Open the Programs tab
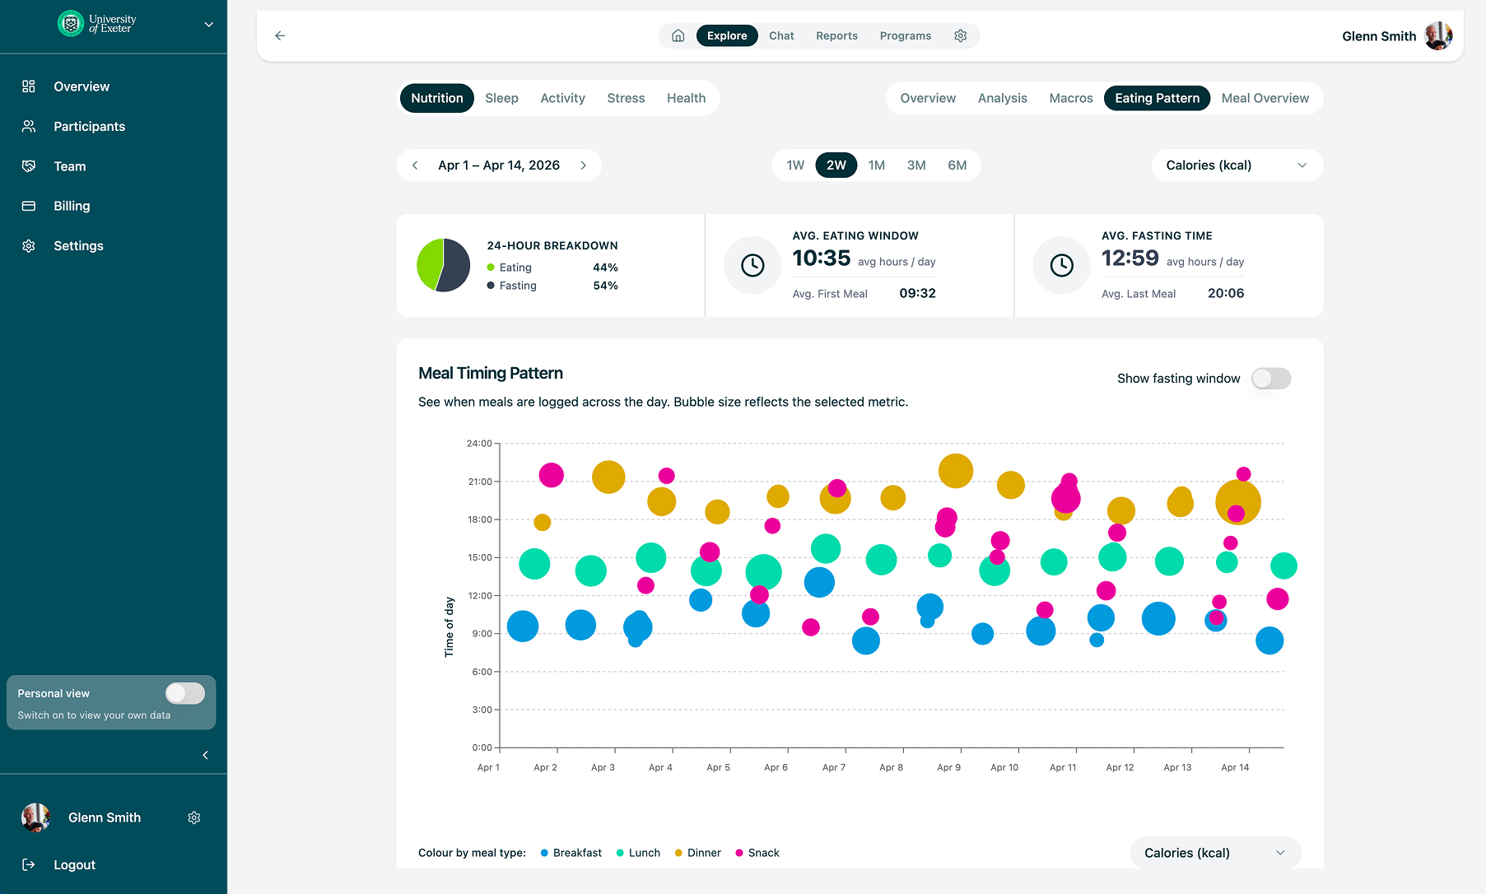 coord(906,35)
